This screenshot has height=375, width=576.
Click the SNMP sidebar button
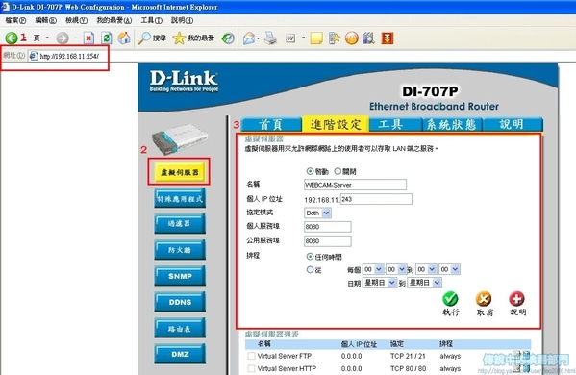[180, 276]
